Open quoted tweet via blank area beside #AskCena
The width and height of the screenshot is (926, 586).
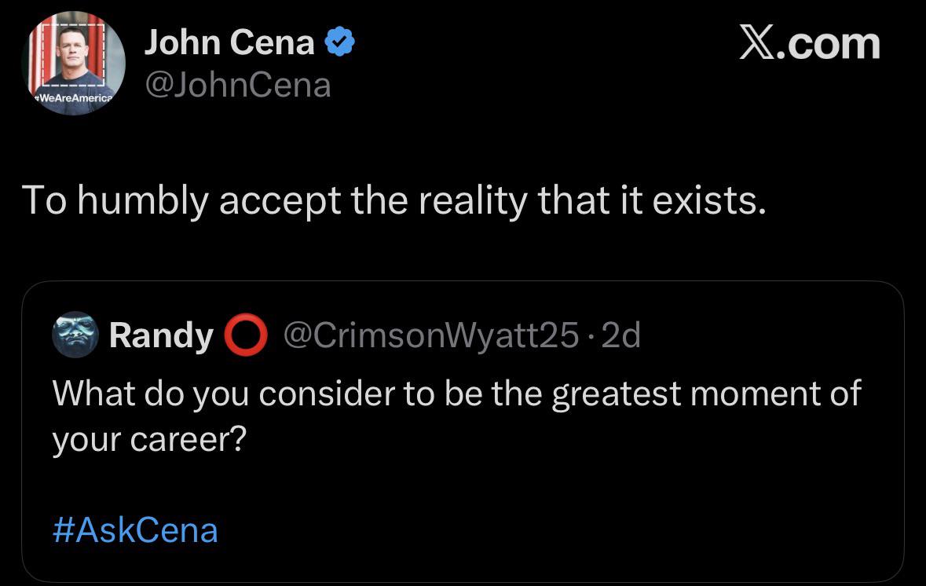click(550, 530)
